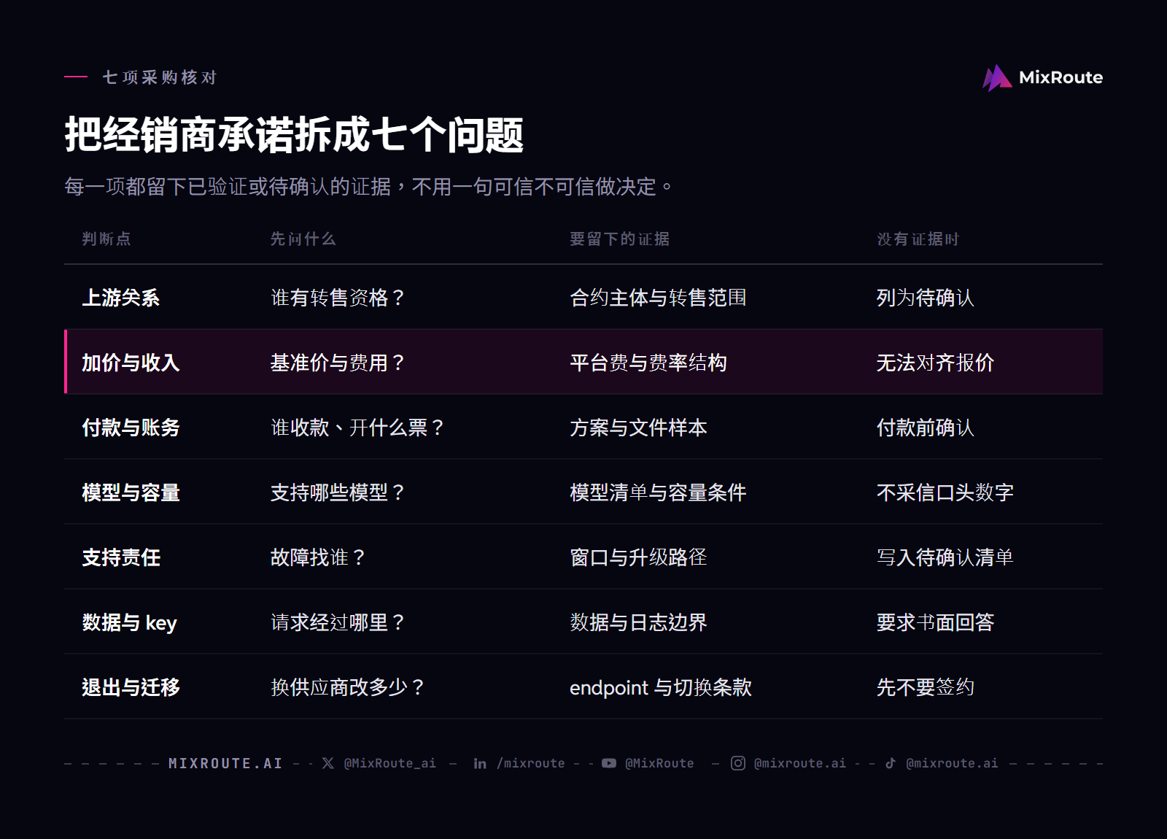Click the cell 写入待确认清单
The width and height of the screenshot is (1167, 839).
click(x=945, y=557)
